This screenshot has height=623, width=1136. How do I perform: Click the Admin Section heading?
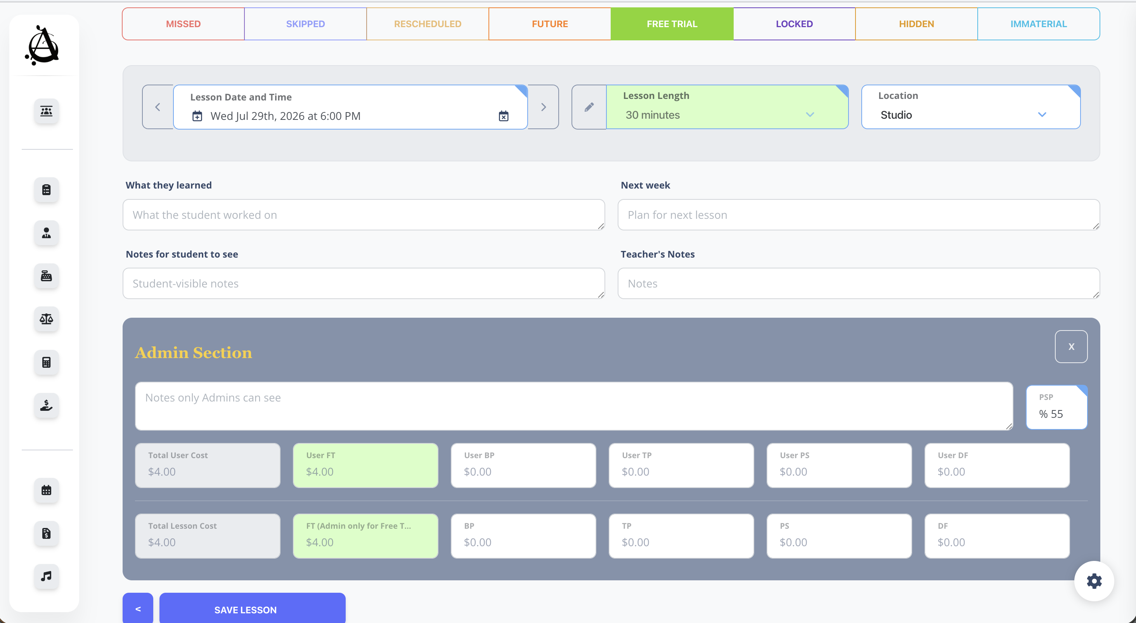[194, 353]
